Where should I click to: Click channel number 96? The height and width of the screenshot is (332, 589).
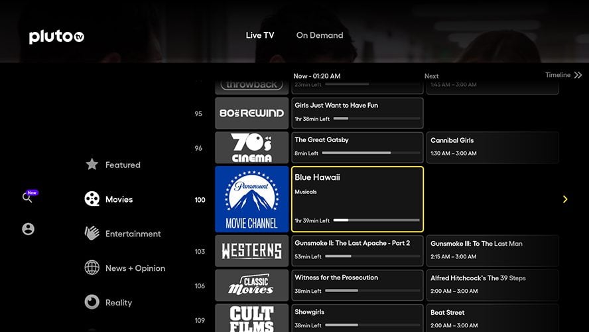(198, 149)
